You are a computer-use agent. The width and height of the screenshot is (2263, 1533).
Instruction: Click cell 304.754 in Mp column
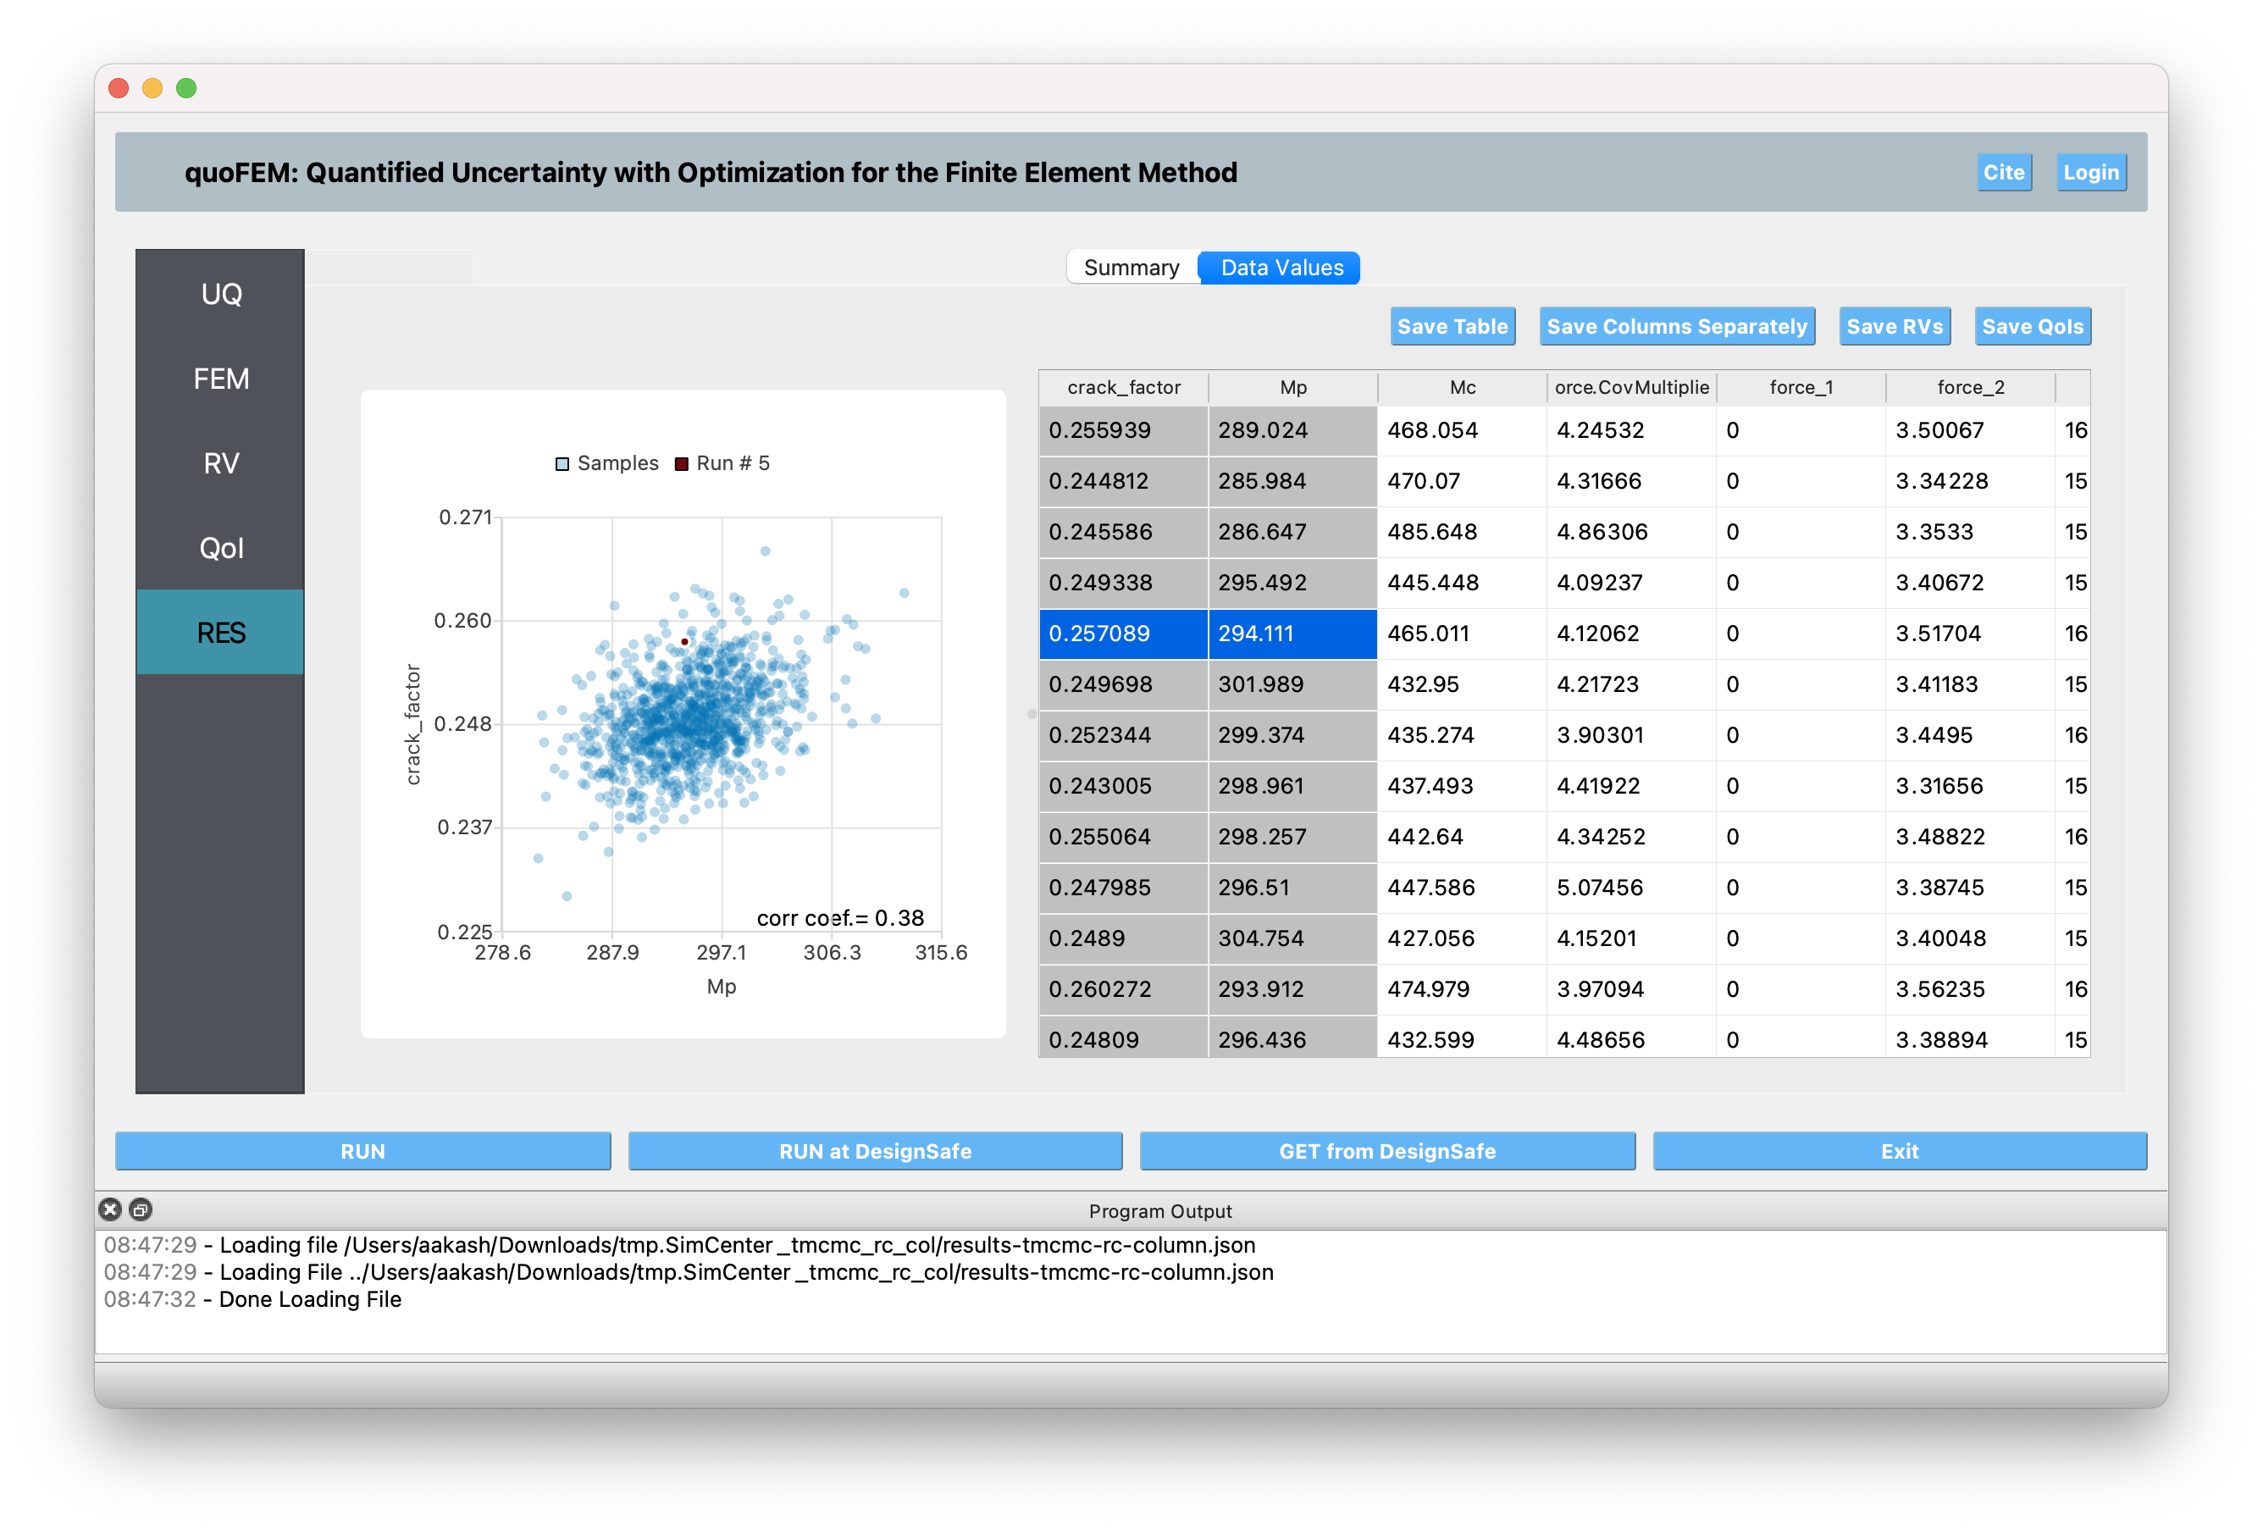(x=1293, y=939)
